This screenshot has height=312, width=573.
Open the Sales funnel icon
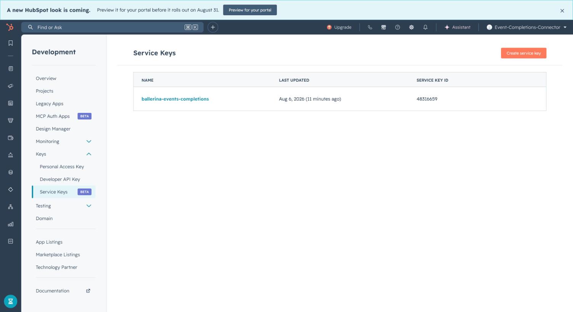[x=11, y=121]
